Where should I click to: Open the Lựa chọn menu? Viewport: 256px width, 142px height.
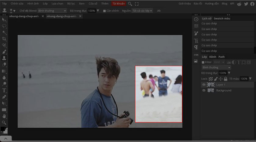tap(57, 4)
